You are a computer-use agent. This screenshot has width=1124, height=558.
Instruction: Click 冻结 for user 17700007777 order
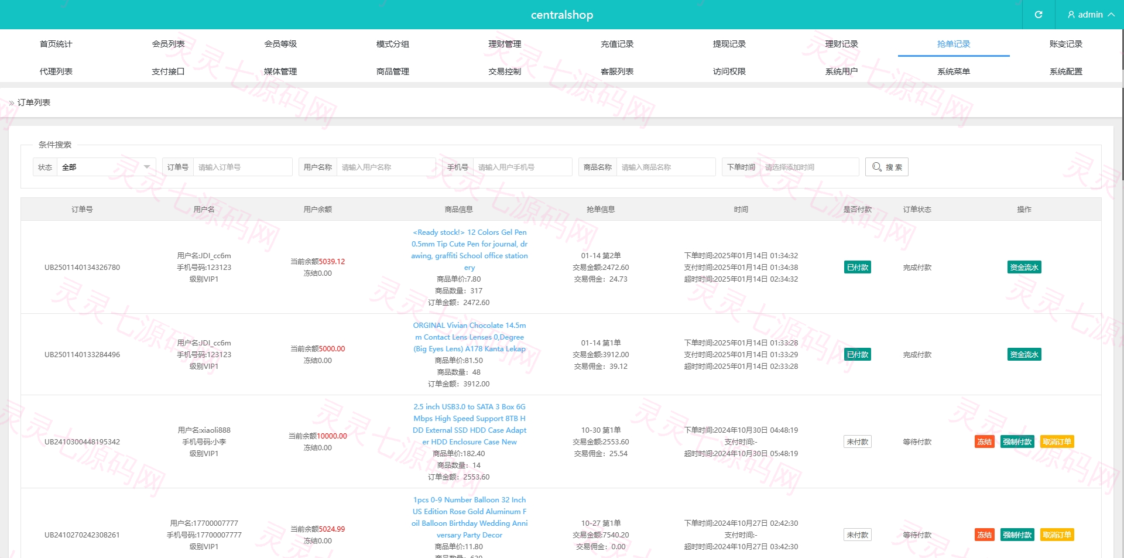click(984, 535)
